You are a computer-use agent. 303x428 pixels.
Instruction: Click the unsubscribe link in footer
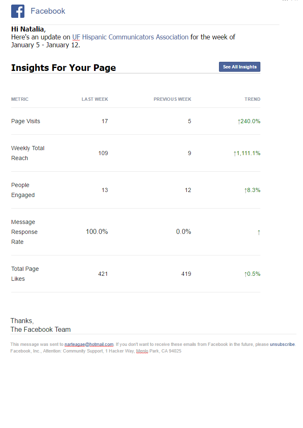click(282, 344)
